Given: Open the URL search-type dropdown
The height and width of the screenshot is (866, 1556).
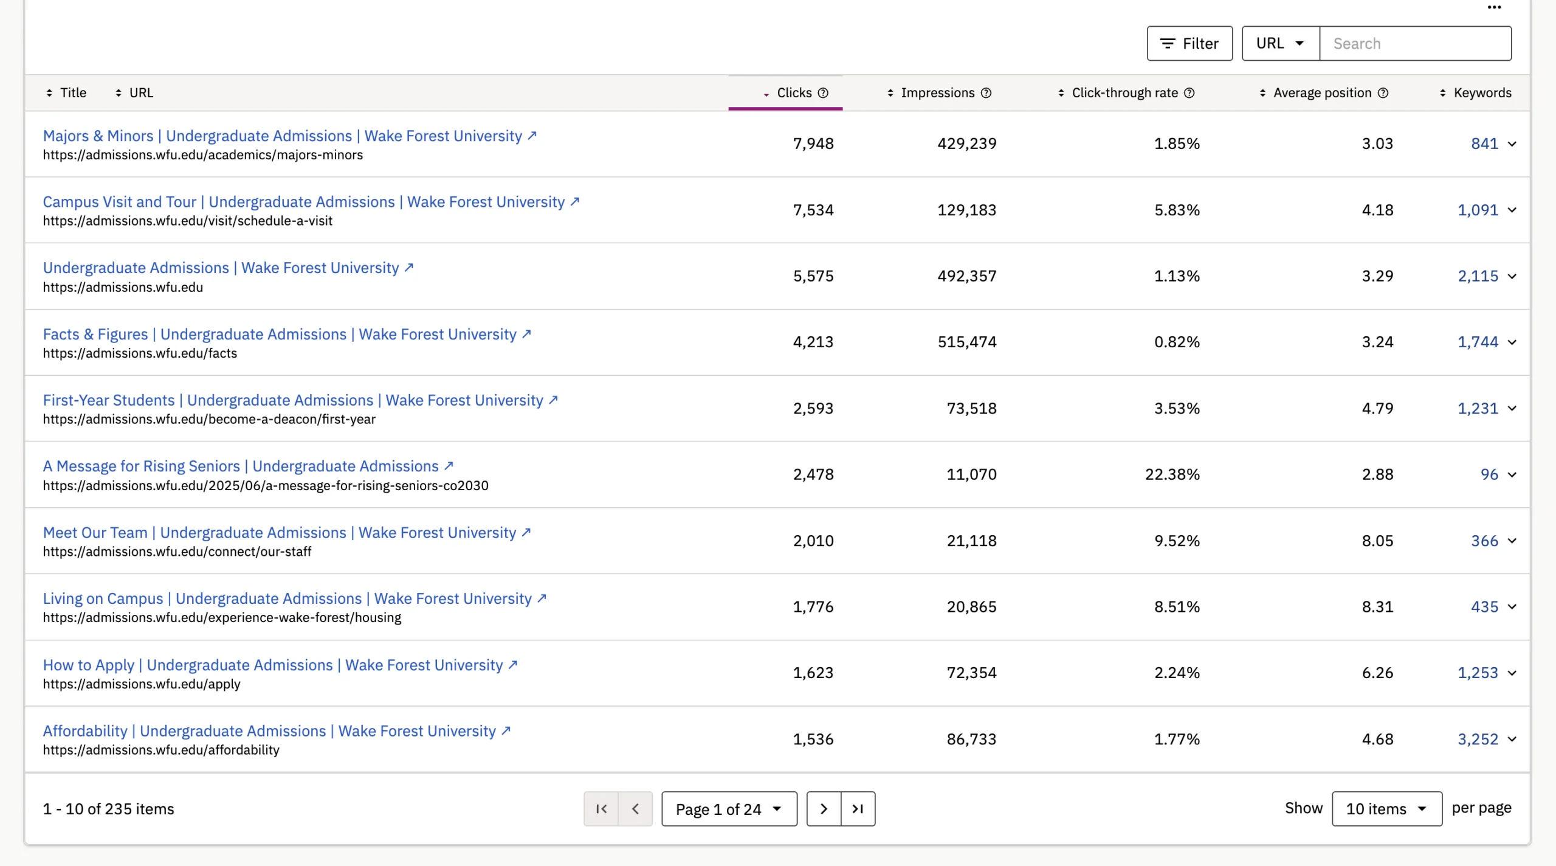Looking at the screenshot, I should pos(1280,43).
